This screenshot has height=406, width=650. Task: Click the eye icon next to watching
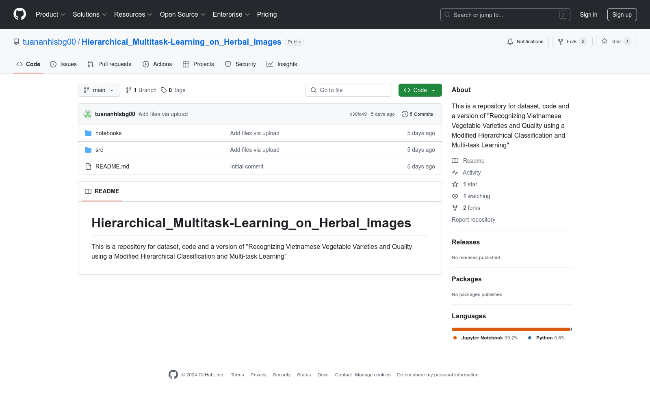click(x=455, y=196)
